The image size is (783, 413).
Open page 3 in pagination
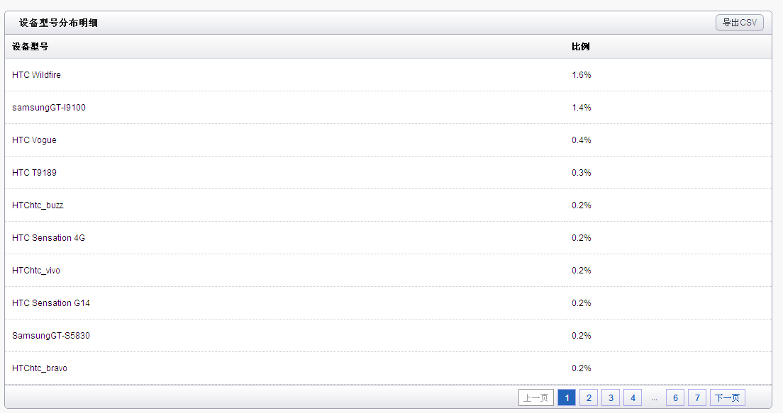pyautogui.click(x=611, y=397)
